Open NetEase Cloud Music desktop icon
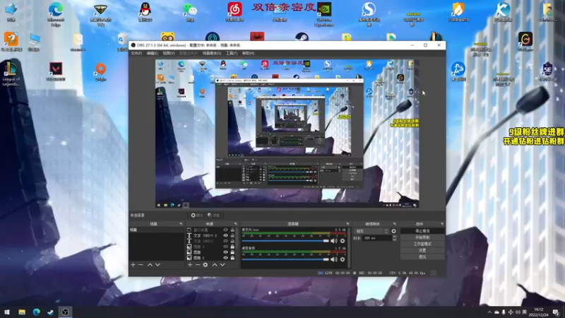The height and width of the screenshot is (318, 565). point(234,11)
